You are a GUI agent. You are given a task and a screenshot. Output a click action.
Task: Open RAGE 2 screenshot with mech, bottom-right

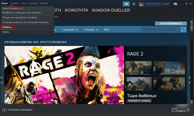(x=169, y=84)
